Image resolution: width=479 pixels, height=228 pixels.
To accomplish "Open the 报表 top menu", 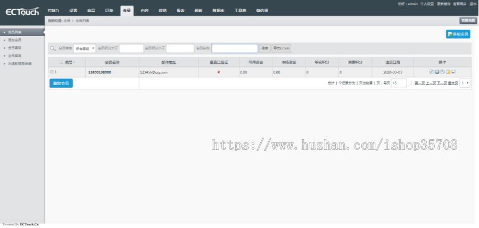I will click(180, 11).
